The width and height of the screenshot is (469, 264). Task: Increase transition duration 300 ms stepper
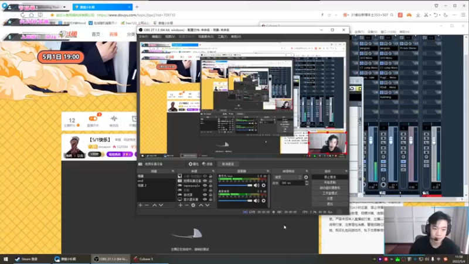coord(307,182)
